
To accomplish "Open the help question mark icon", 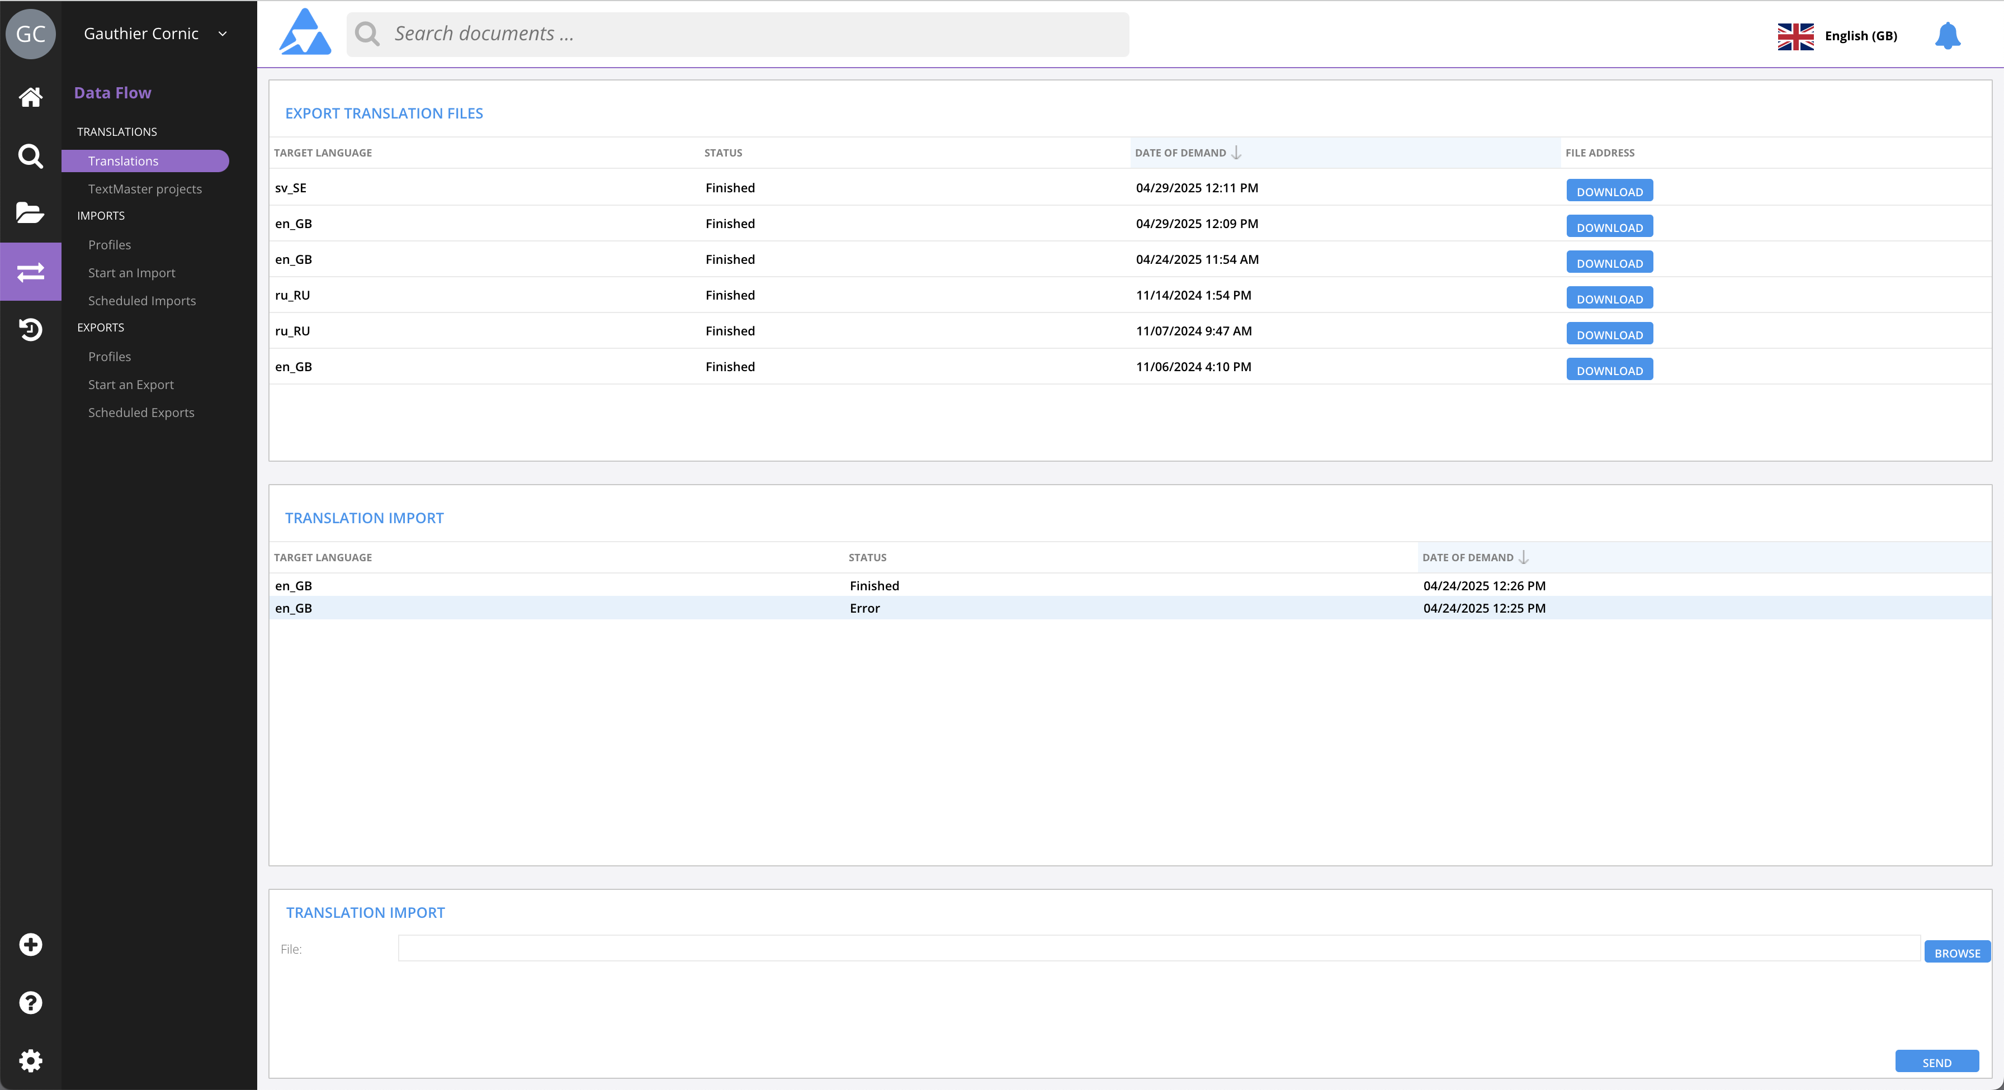I will 30,1003.
